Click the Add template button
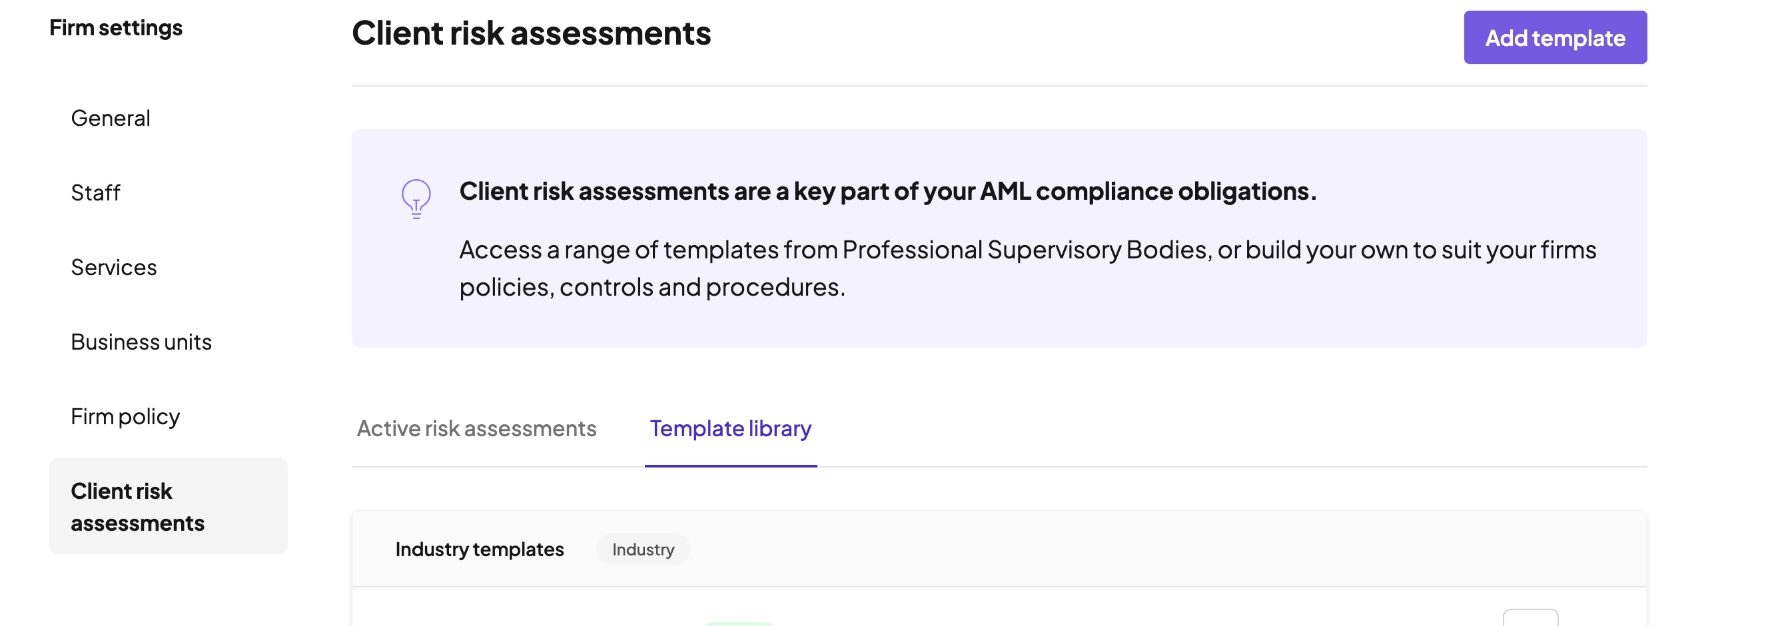1776x626 pixels. pyautogui.click(x=1555, y=37)
